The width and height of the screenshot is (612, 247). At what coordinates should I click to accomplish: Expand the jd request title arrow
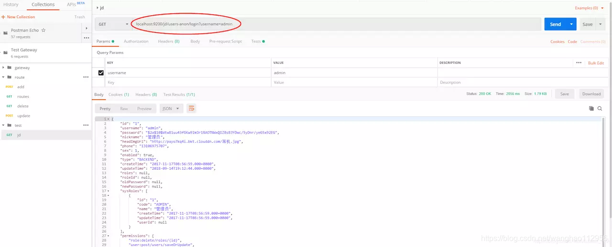tap(98, 8)
